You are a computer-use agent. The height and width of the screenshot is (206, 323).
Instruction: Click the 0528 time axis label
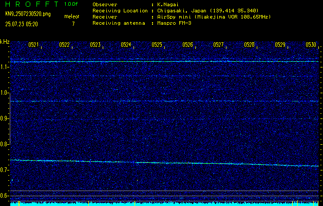249,45
